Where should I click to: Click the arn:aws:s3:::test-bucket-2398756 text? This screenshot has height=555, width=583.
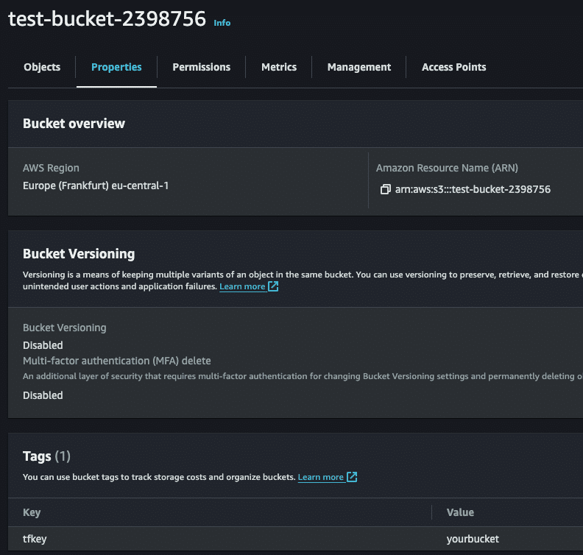tap(473, 189)
